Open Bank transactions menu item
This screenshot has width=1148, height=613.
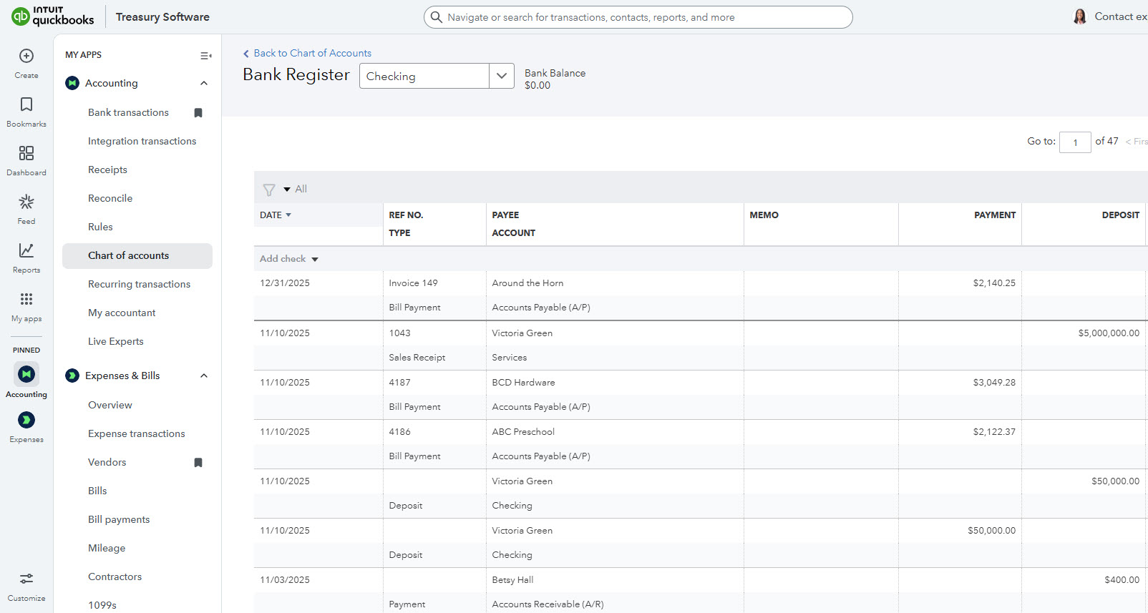[128, 112]
